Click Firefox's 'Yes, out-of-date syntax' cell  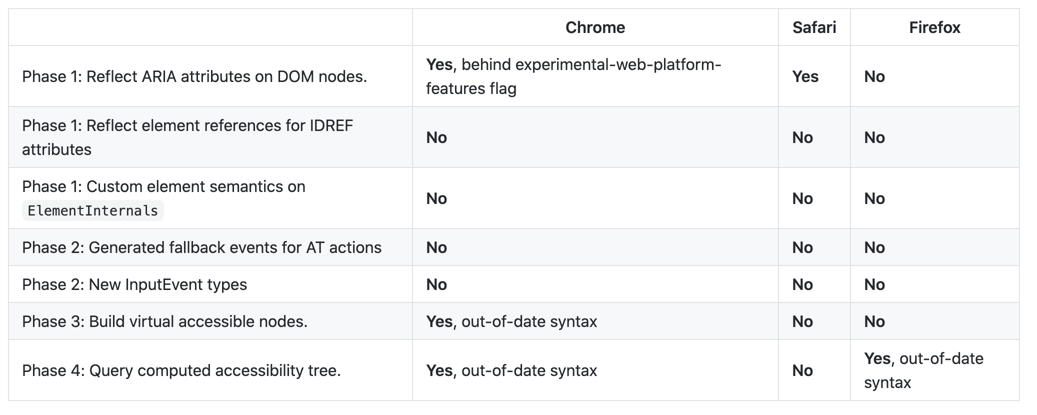[x=923, y=370]
